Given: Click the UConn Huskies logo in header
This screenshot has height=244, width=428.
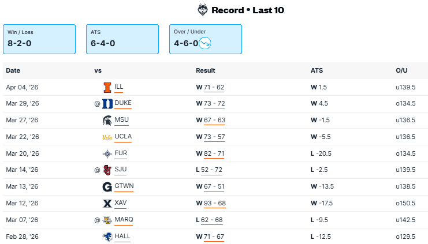Looking at the screenshot, I should [203, 10].
